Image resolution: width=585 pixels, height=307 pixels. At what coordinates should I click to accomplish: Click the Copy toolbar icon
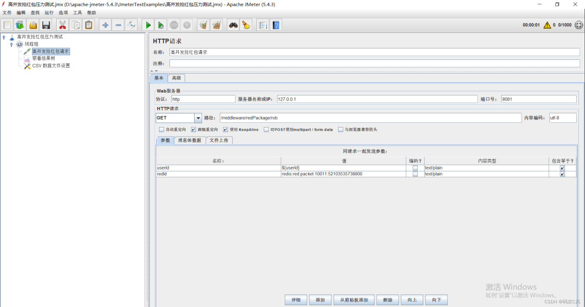click(x=75, y=25)
